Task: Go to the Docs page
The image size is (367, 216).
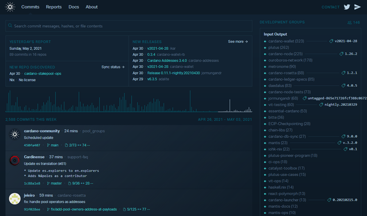Action: point(73,7)
